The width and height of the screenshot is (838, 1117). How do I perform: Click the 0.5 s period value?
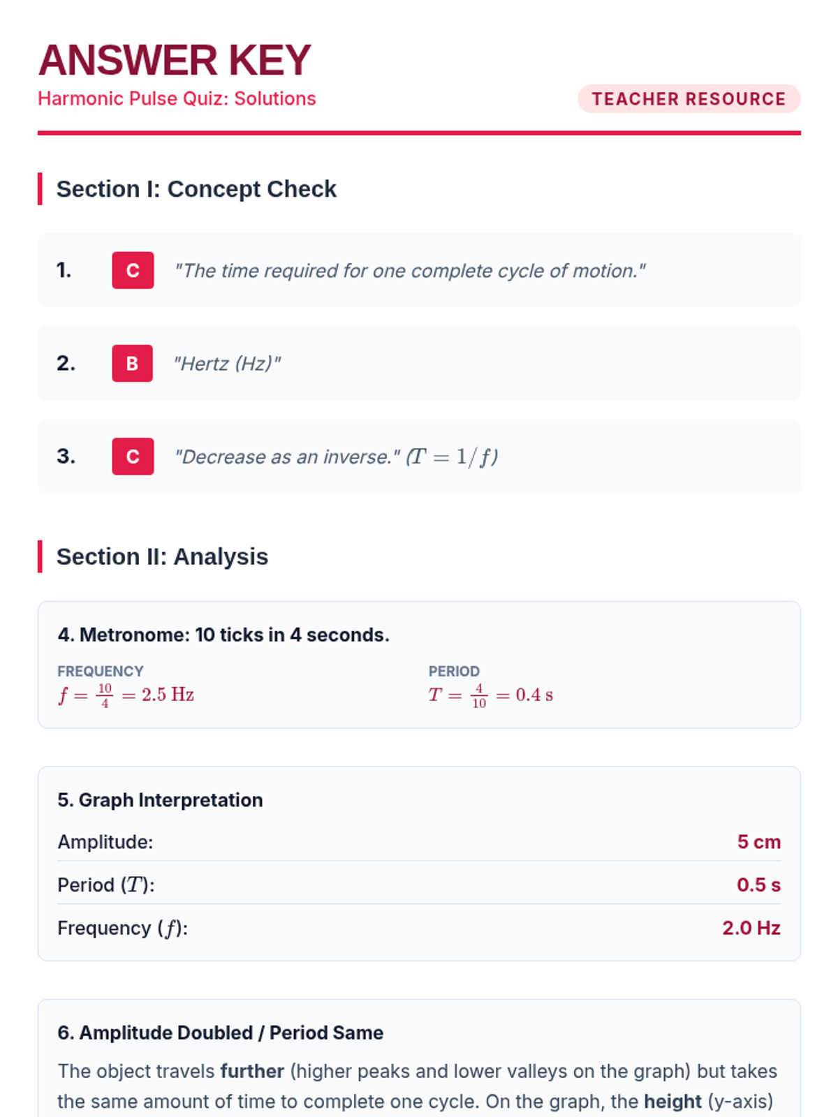[758, 885]
